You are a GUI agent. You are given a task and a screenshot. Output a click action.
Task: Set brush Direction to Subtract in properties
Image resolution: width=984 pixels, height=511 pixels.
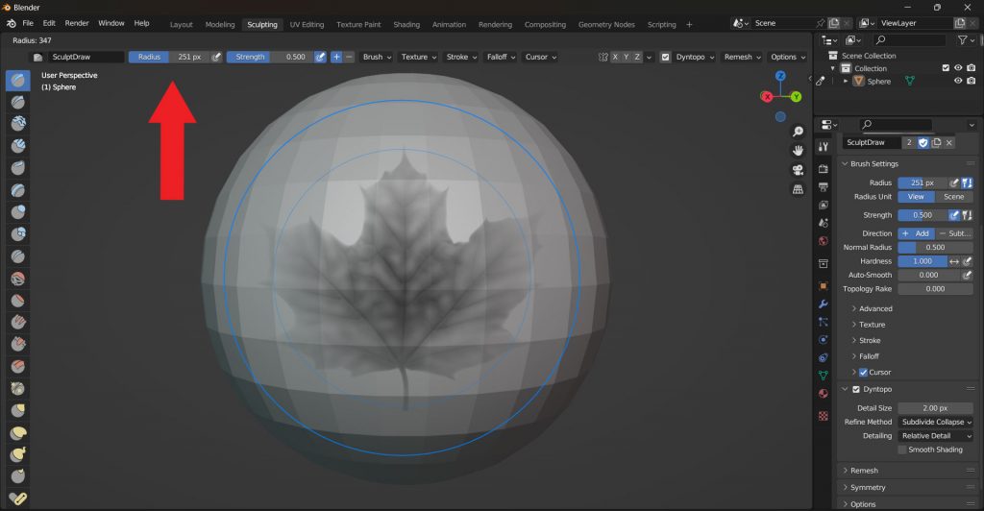pyautogui.click(x=954, y=233)
